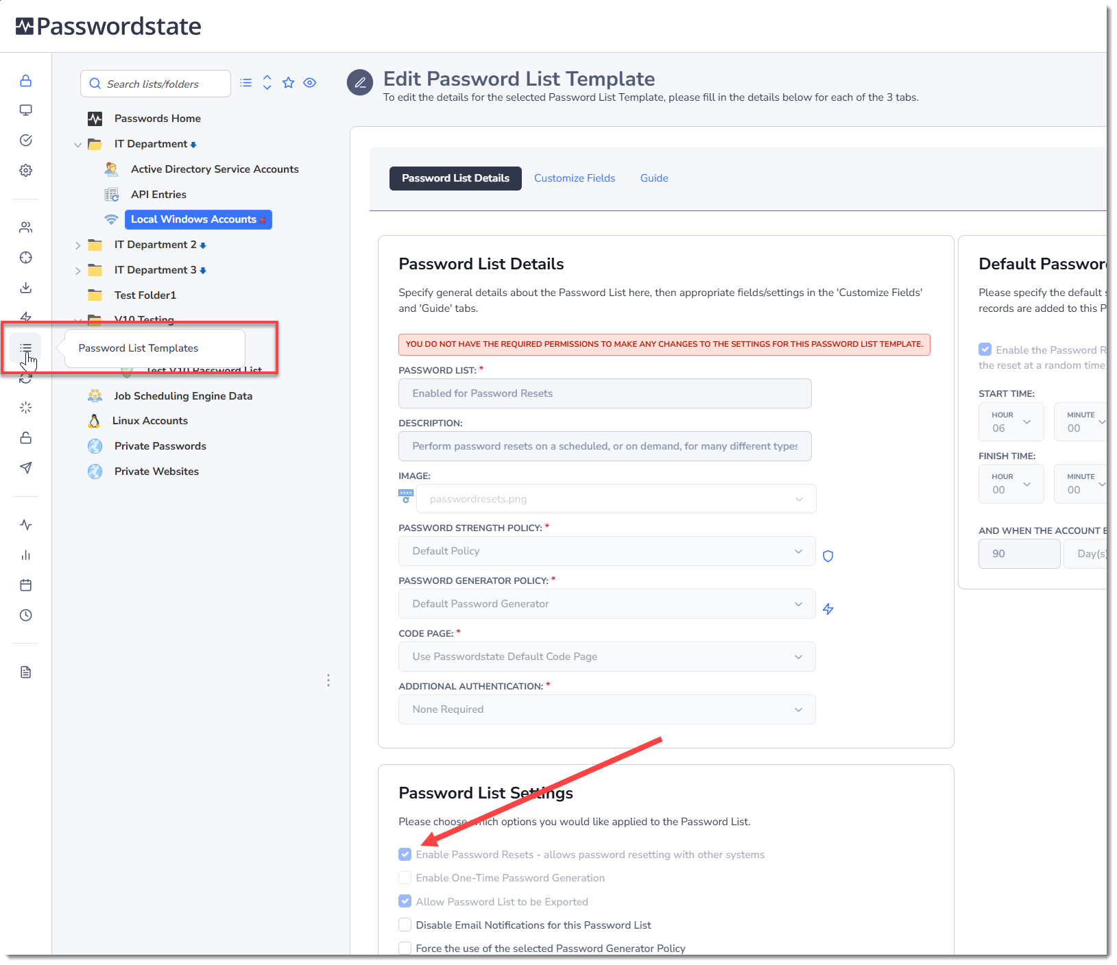Select Passwords Home in the tree

click(x=158, y=119)
